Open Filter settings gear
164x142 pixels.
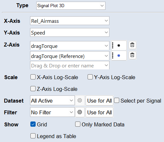click(x=80, y=112)
